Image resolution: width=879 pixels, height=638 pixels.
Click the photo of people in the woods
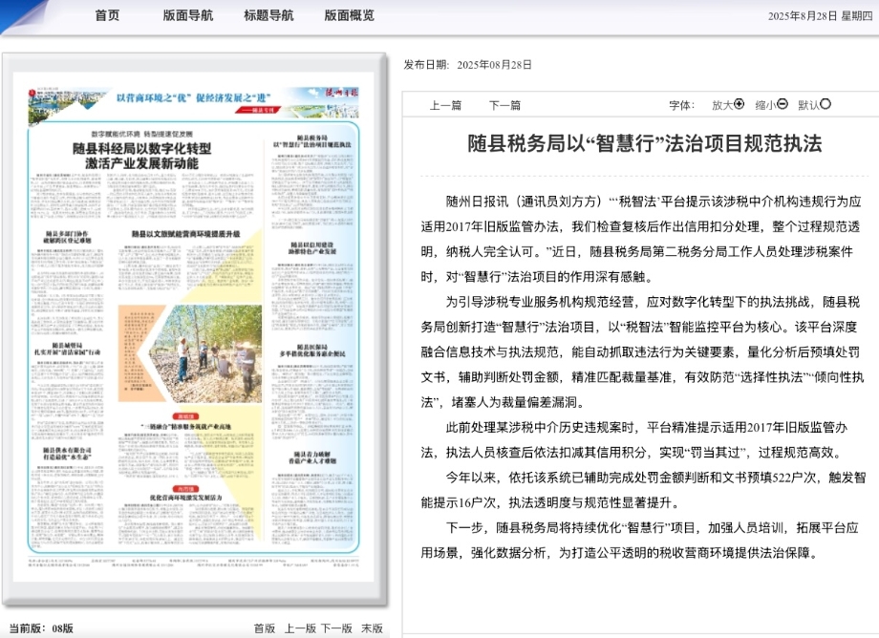tap(206, 353)
